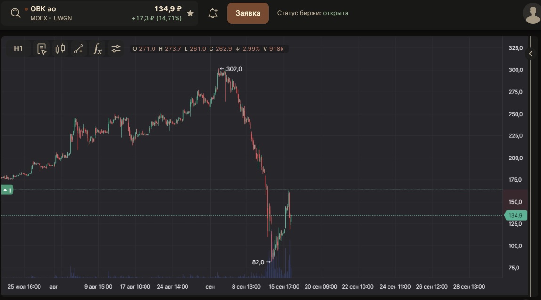This screenshot has width=541, height=300.
Task: Open chart settings sliders icon
Action: point(116,48)
